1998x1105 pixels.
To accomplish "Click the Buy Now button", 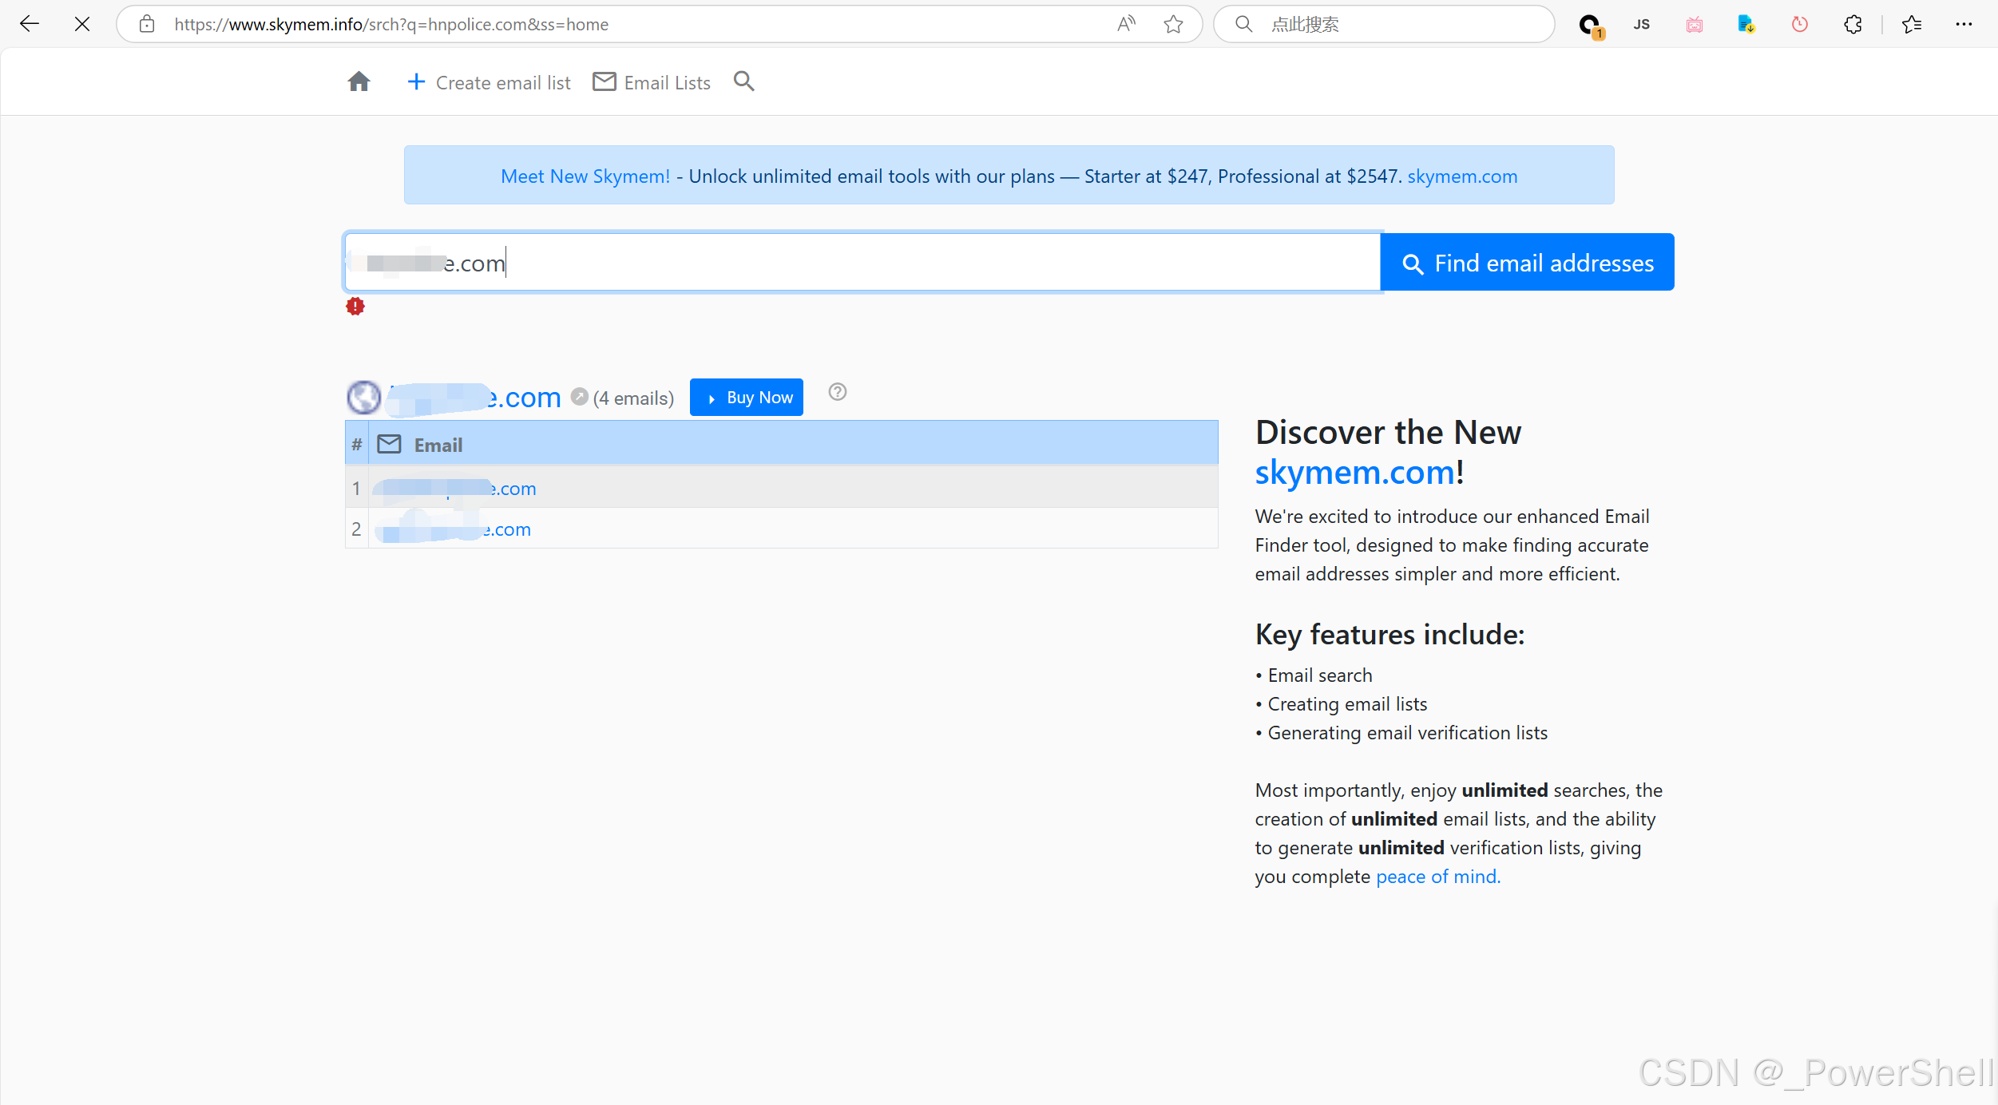I will [747, 398].
